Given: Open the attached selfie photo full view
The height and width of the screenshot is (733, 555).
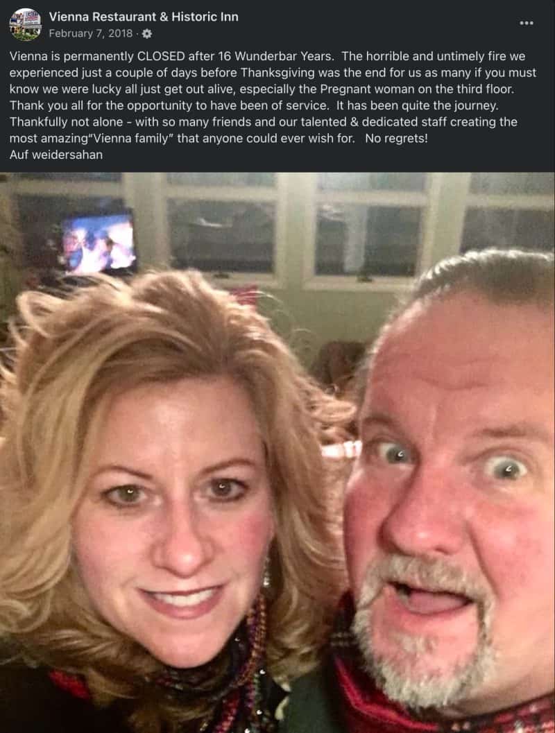Looking at the screenshot, I should click(277, 453).
